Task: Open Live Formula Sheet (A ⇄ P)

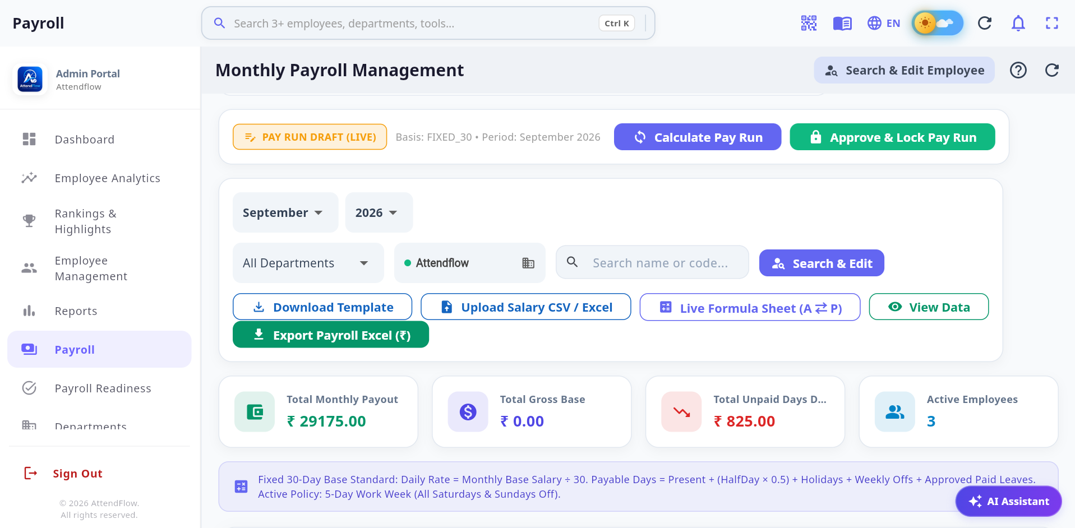Action: (x=750, y=307)
